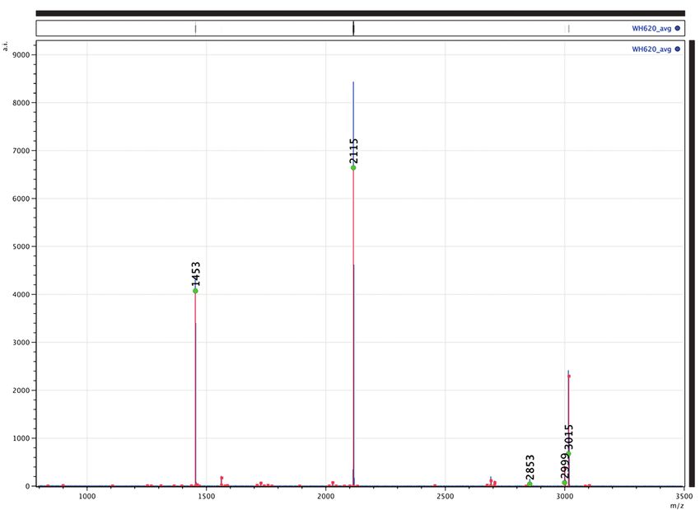The width and height of the screenshot is (700, 510).
Task: Select the peak label text 3015
Action: click(x=568, y=437)
